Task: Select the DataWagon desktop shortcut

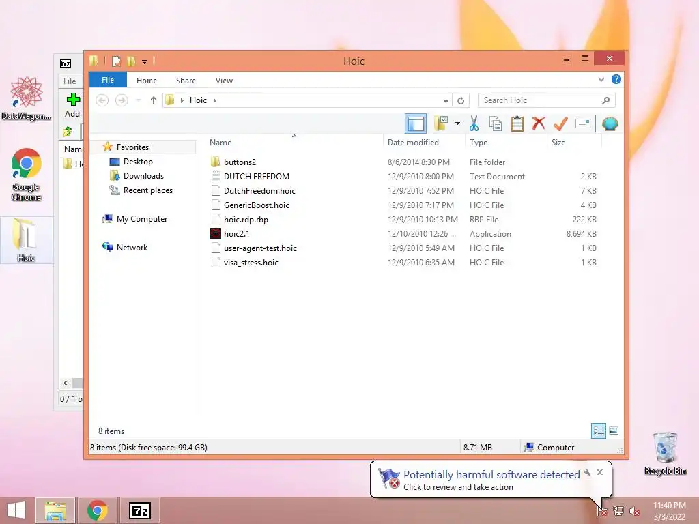Action: click(x=27, y=98)
